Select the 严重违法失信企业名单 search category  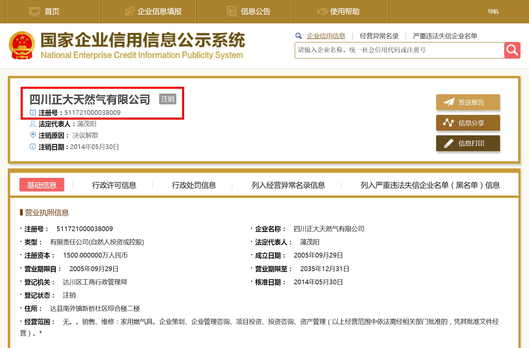pyautogui.click(x=445, y=36)
